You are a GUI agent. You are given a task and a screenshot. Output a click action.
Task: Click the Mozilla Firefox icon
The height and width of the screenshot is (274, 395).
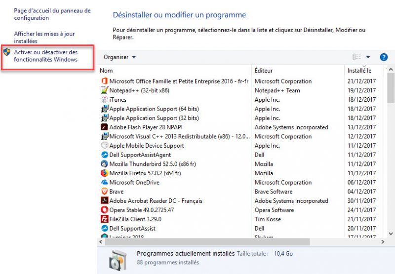coord(104,173)
